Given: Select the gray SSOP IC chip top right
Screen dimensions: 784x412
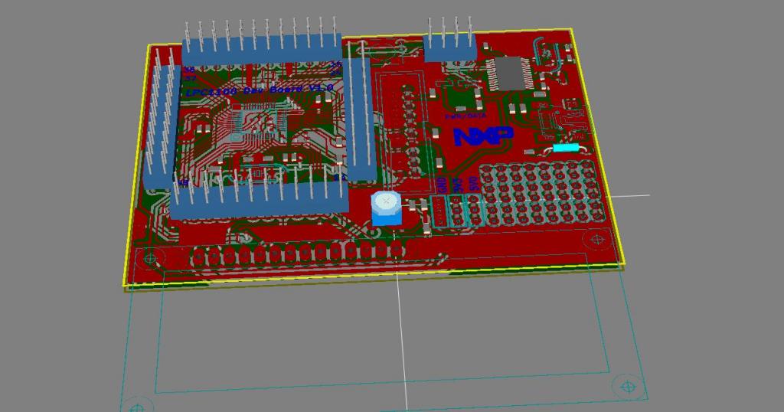Looking at the screenshot, I should [509, 74].
